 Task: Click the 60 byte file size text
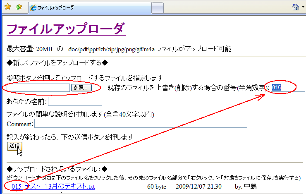157,187
